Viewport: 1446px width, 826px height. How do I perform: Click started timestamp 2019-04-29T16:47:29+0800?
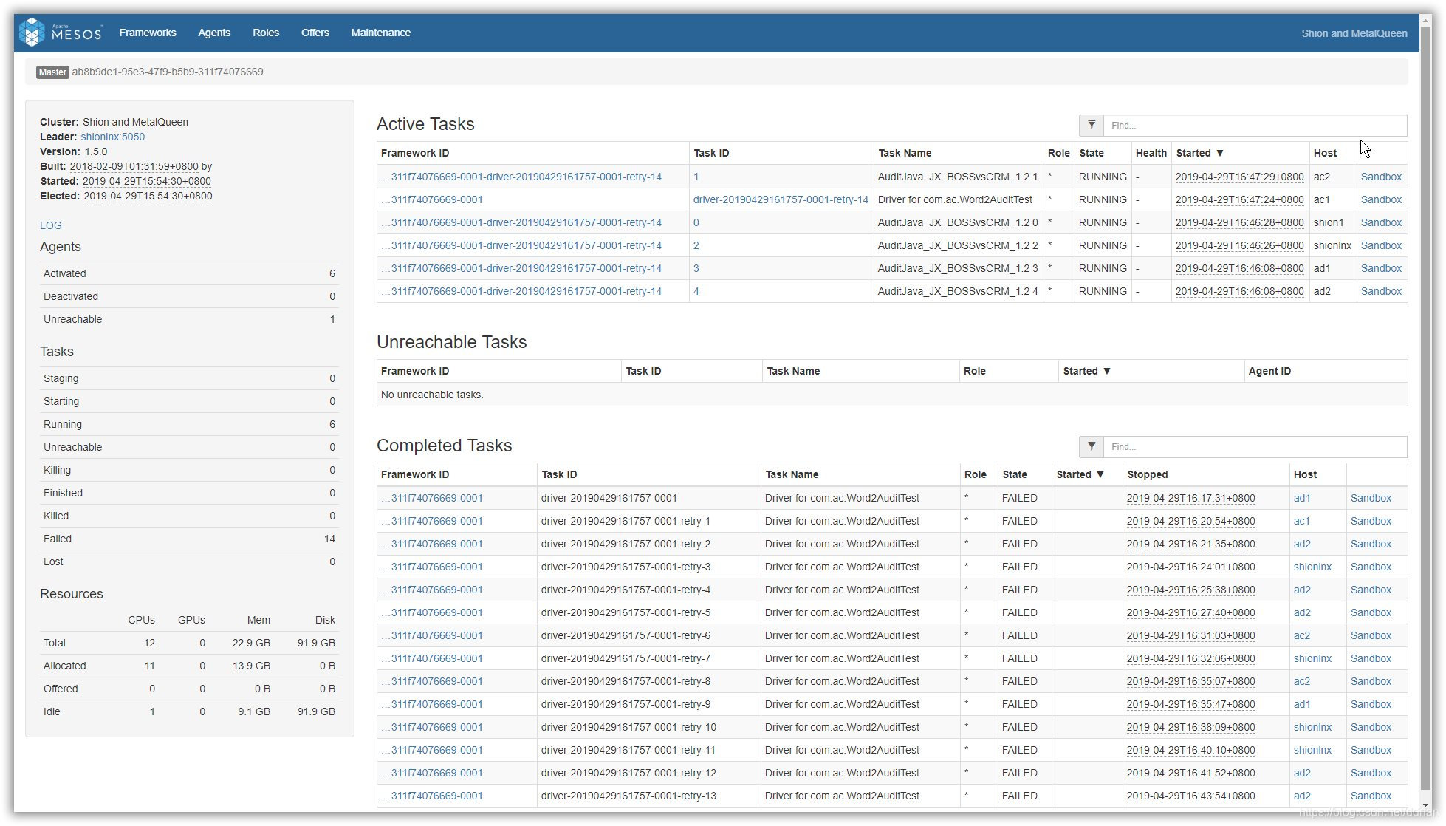(1239, 177)
